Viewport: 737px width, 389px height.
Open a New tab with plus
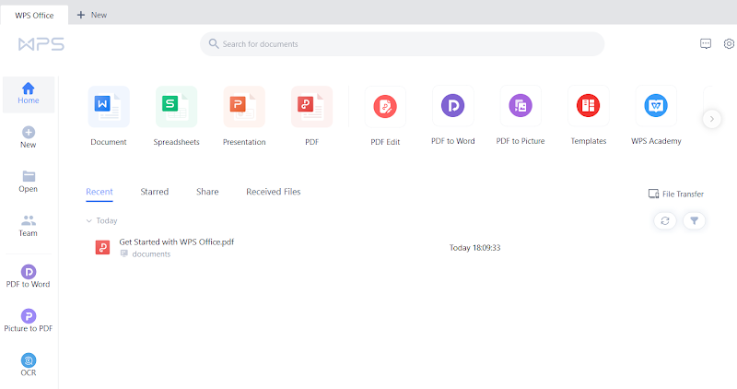91,15
